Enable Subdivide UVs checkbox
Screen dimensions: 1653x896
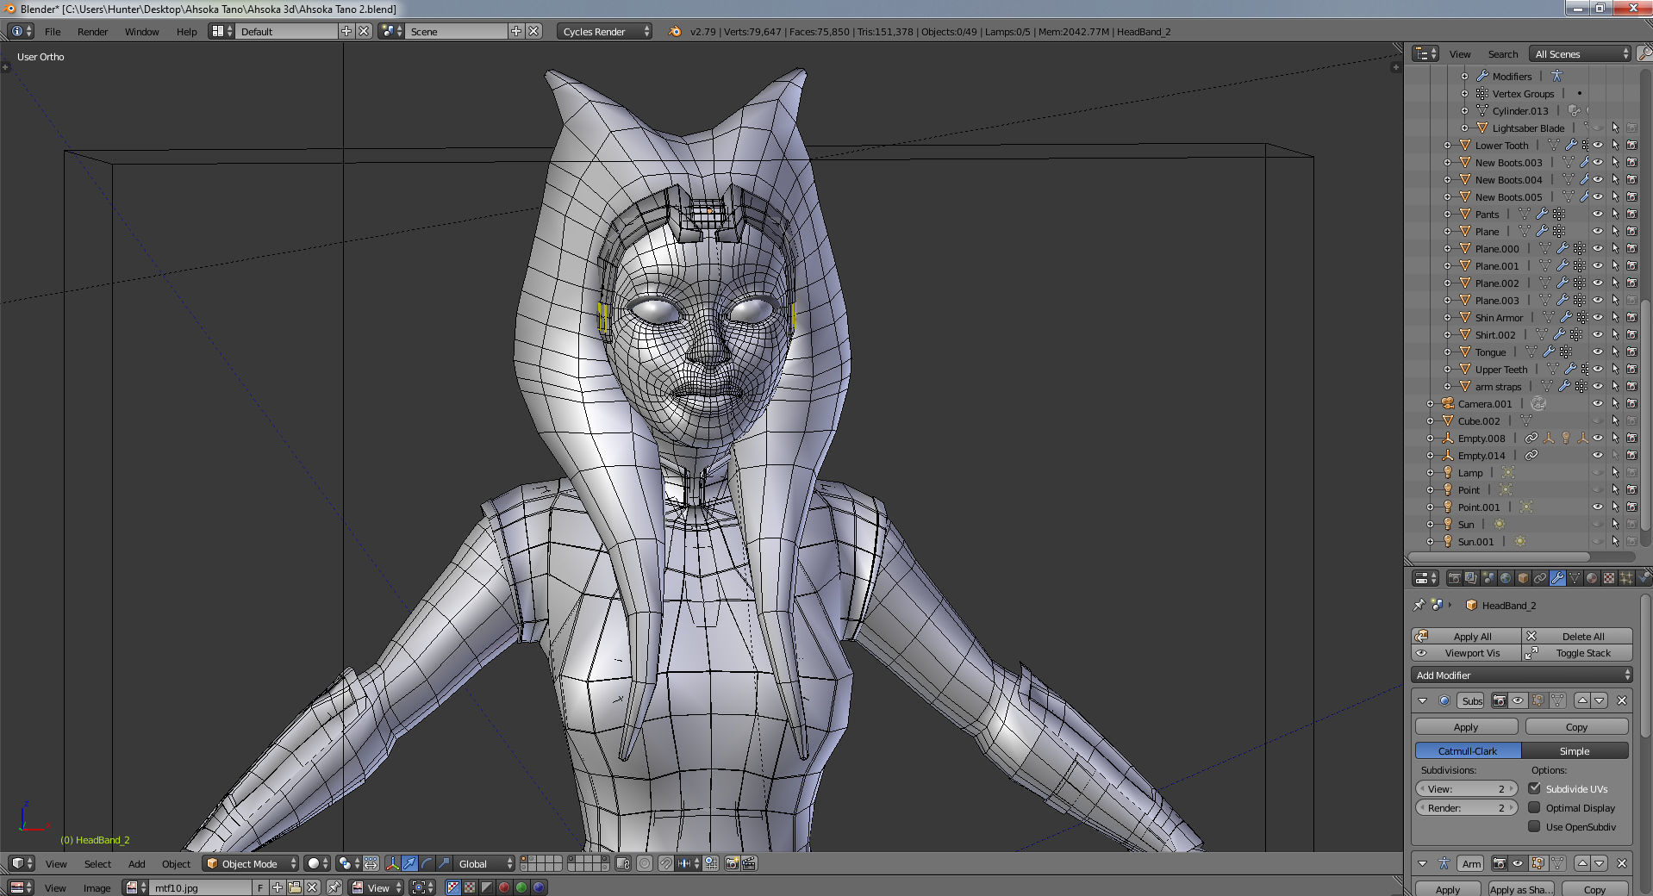[x=1534, y=788]
